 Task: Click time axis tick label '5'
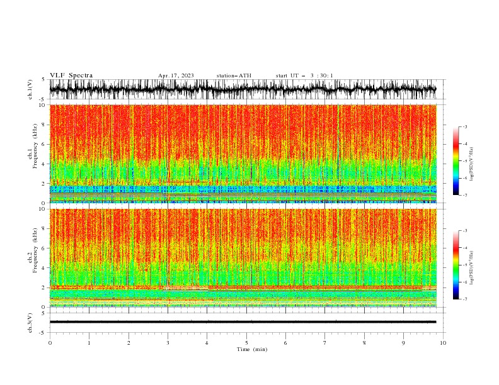coord(246,343)
